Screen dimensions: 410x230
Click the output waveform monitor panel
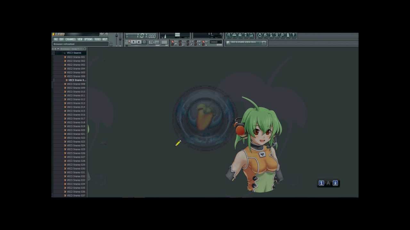[x=175, y=35]
